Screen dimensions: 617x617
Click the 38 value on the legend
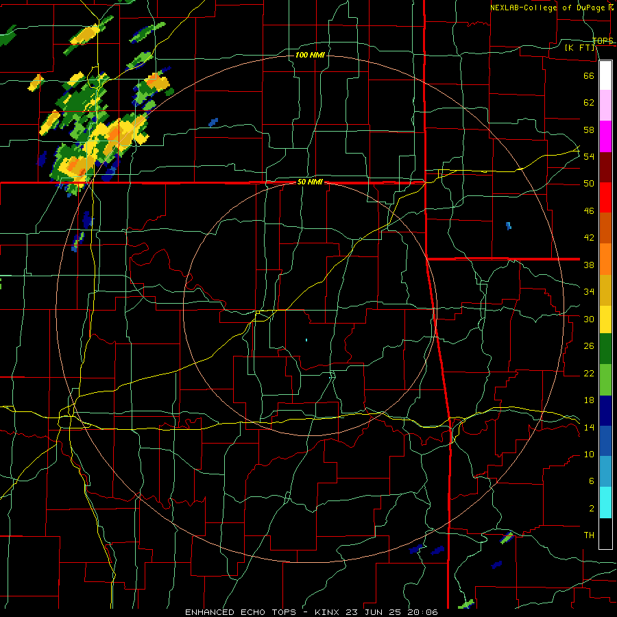[589, 265]
